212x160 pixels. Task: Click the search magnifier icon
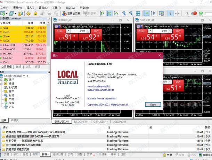point(187,13)
